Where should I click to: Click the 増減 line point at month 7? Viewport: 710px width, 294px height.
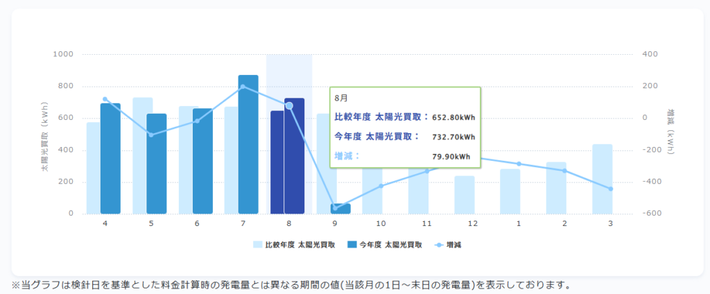click(243, 87)
